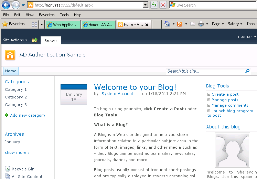Open the Categories heading link
Screen dimensions: 257x179
coord(17,82)
